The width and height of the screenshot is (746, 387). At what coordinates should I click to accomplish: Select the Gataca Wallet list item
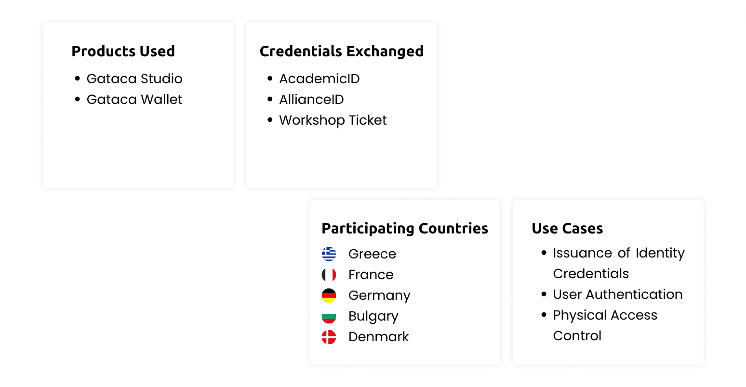tap(134, 100)
